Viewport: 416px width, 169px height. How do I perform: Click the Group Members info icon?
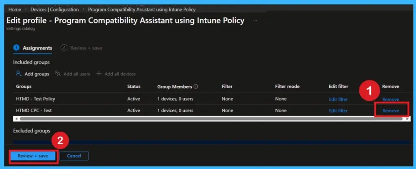(196, 87)
